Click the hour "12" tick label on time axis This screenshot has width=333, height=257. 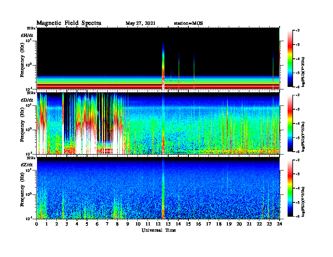[158, 224]
